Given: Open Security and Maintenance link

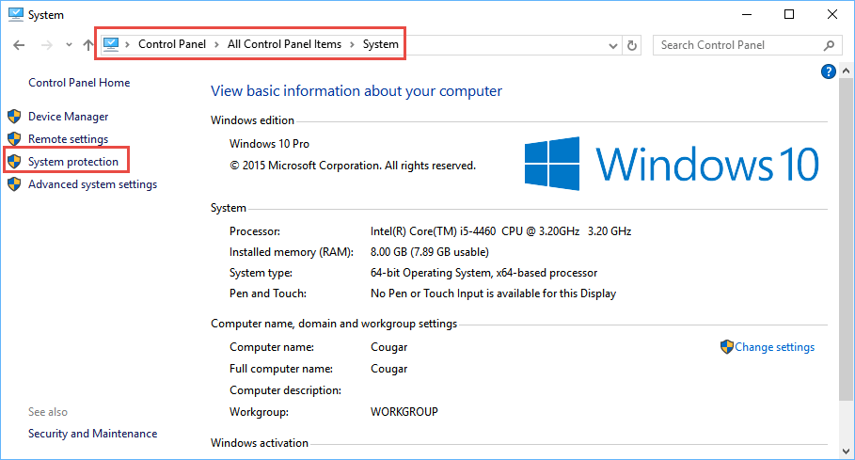Looking at the screenshot, I should (x=93, y=434).
